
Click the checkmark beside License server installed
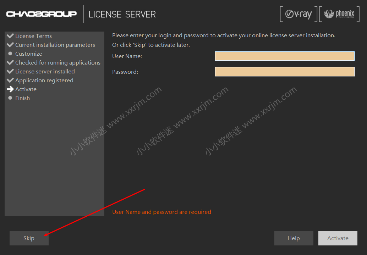10,71
